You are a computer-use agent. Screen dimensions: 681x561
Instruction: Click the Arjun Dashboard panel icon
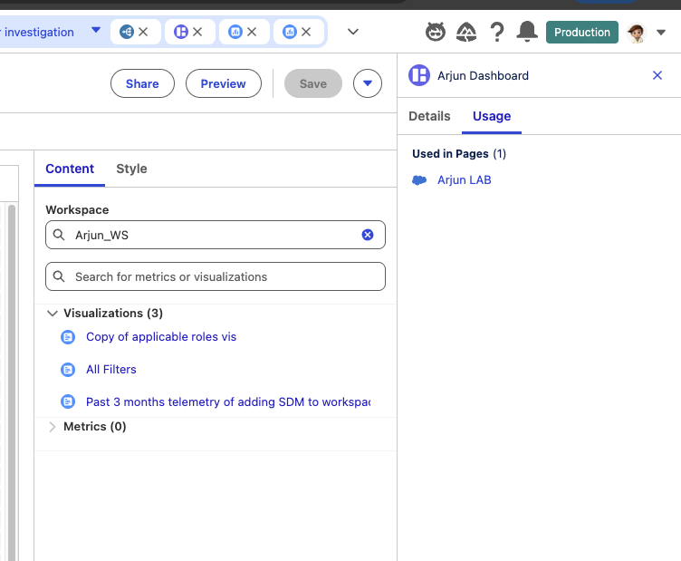point(419,75)
